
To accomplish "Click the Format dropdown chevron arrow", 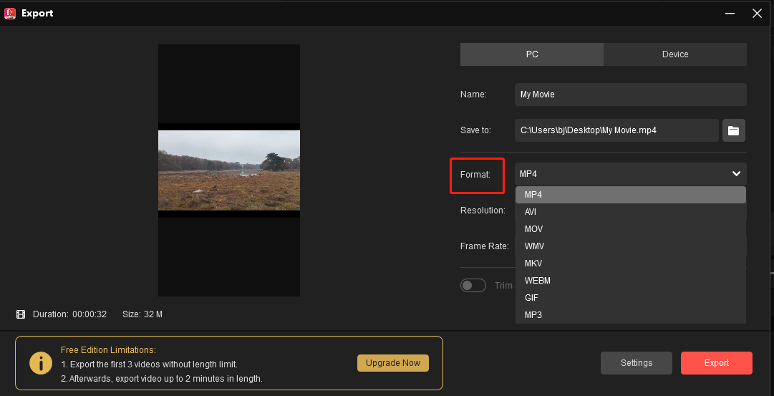I will coord(736,174).
